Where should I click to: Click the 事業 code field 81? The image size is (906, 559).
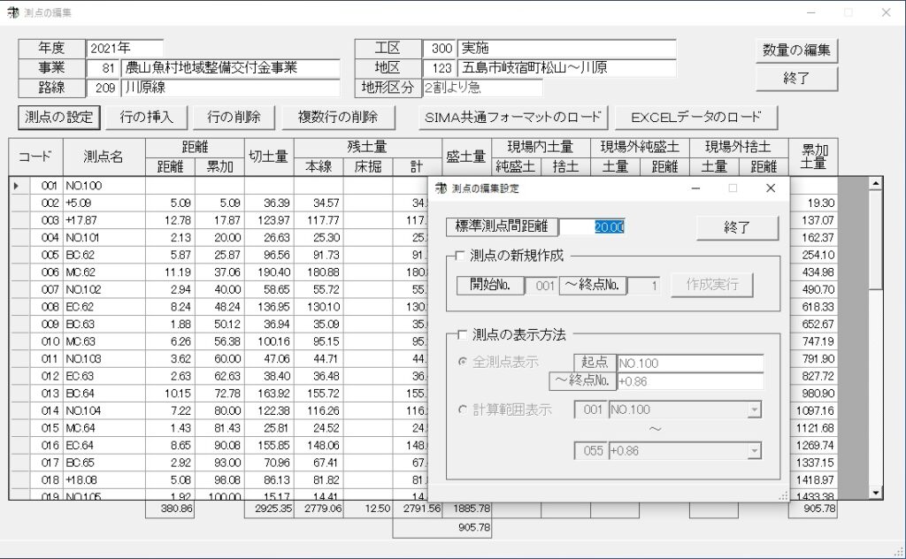click(103, 68)
